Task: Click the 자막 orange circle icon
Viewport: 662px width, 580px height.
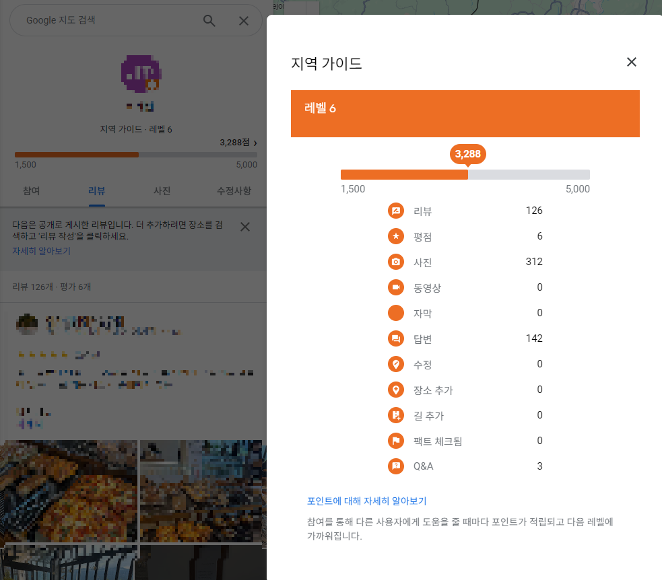Action: (395, 313)
